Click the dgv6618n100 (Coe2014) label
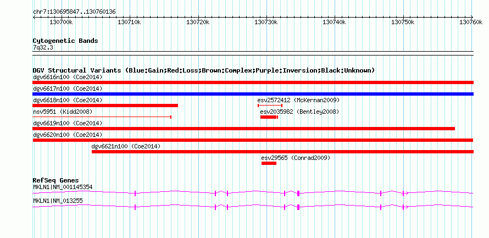489x238 pixels. point(68,100)
